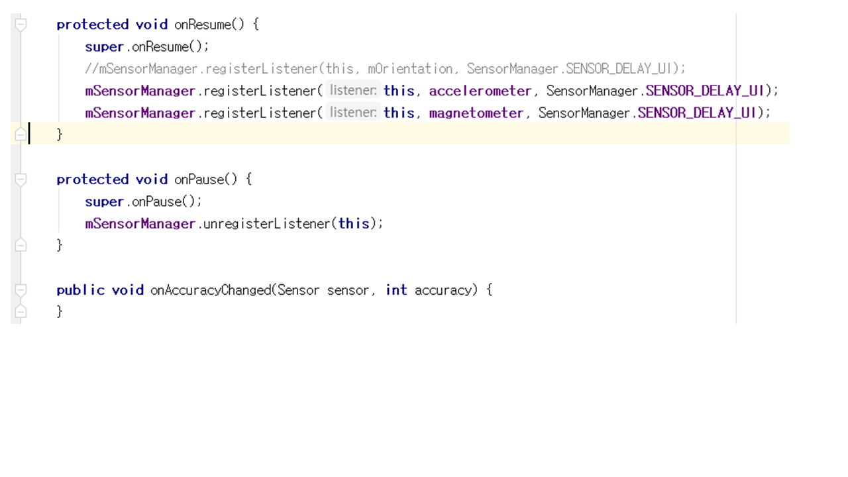Collapse the onAccuracyChanged method fold marker

point(21,290)
